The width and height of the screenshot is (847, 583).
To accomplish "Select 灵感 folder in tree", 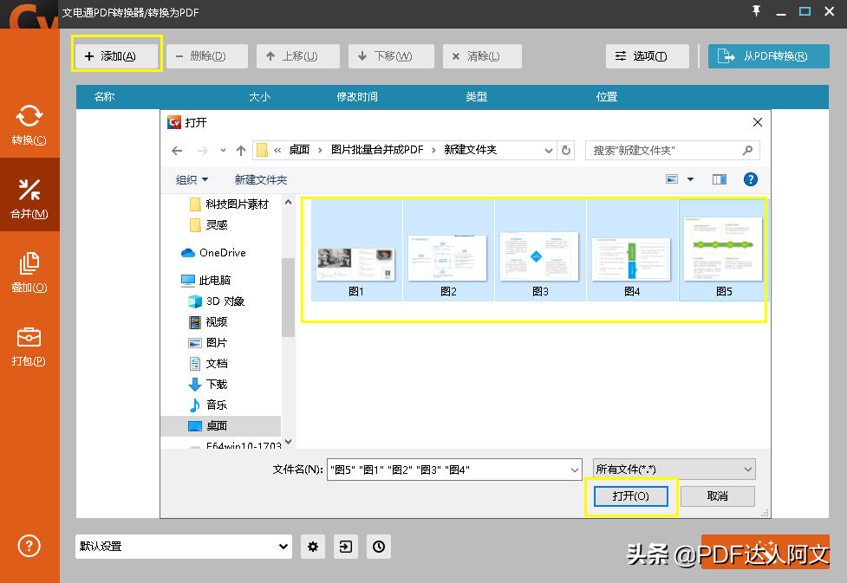I will pyautogui.click(x=209, y=224).
